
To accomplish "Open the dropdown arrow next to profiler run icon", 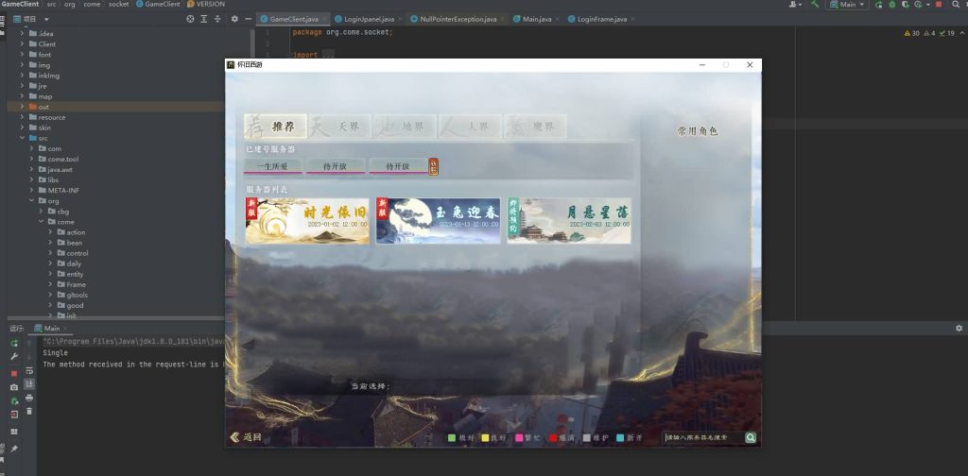I will [x=926, y=5].
